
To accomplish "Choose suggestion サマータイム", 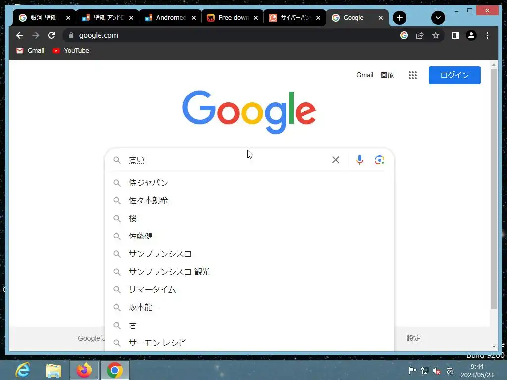I will pyautogui.click(x=250, y=289).
